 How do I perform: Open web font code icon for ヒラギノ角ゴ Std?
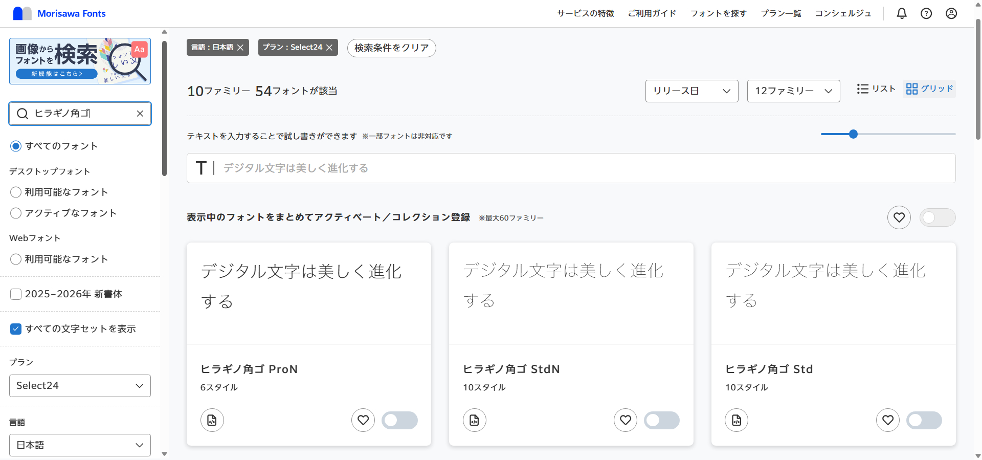[x=736, y=421]
